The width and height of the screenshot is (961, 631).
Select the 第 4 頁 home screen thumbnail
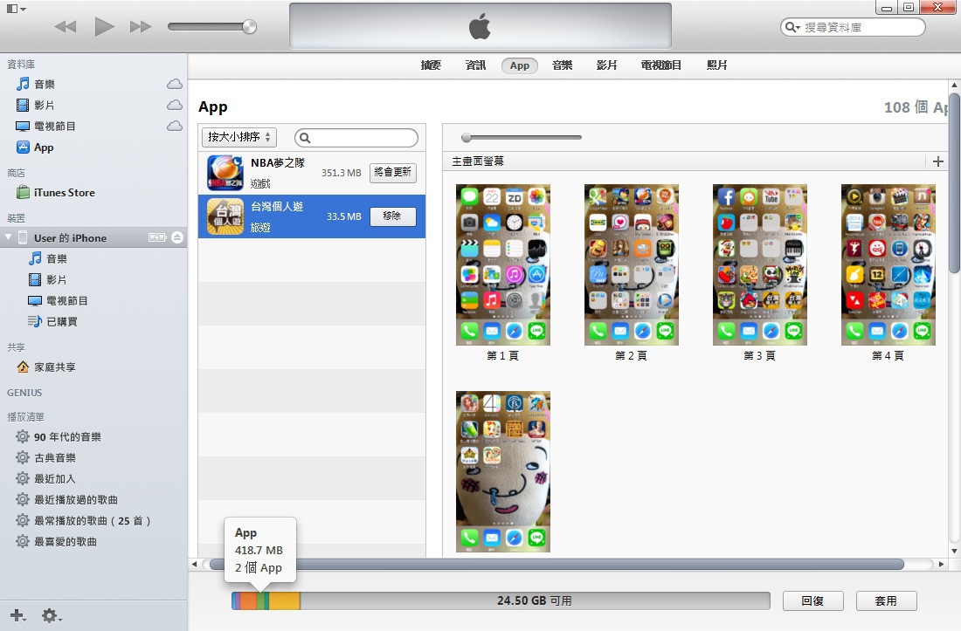[x=888, y=264]
